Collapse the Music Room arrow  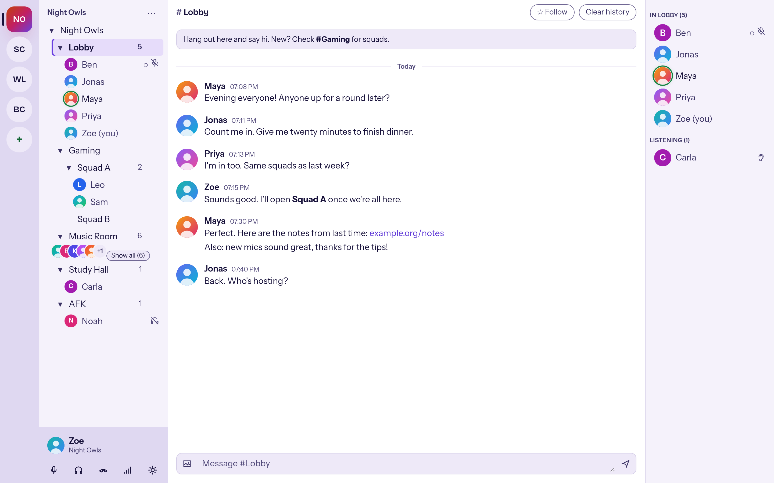coord(60,237)
